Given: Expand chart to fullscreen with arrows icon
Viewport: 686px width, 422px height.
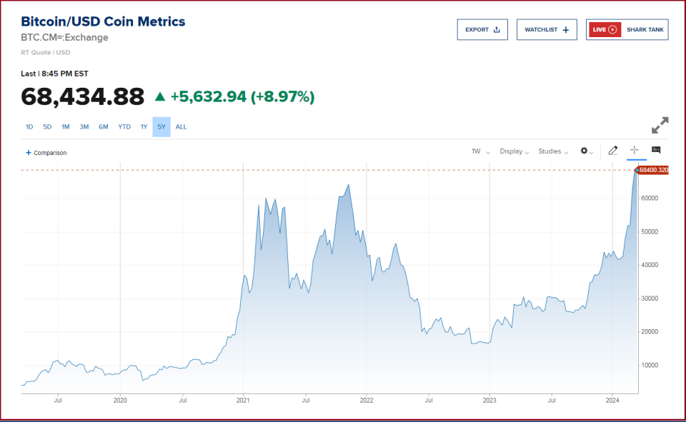Looking at the screenshot, I should [660, 126].
